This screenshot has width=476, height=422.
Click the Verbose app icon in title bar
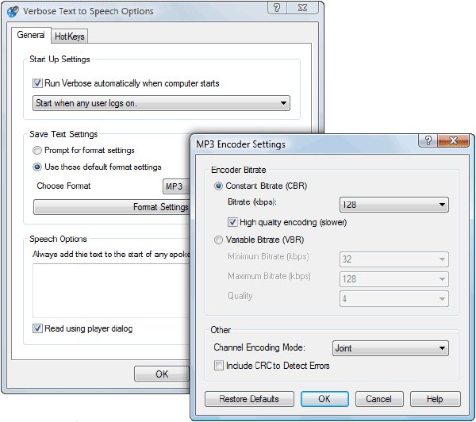coord(13,11)
